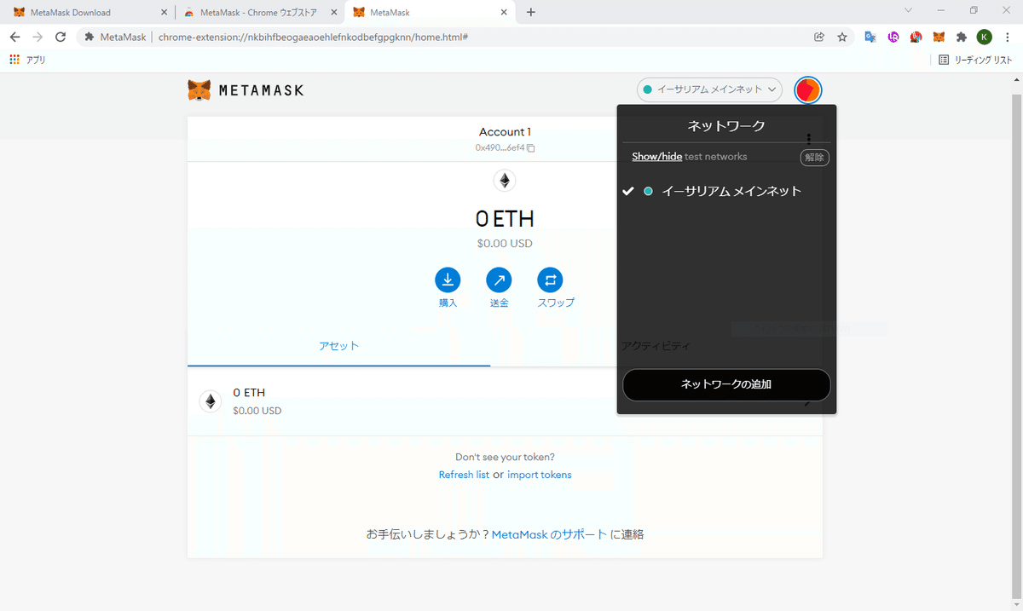
Task: Click the Show/hide test networks link
Action: (656, 157)
